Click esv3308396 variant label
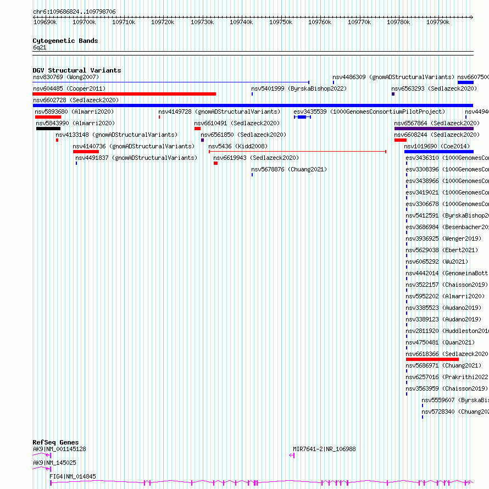The height and width of the screenshot is (489, 489). tap(447, 169)
